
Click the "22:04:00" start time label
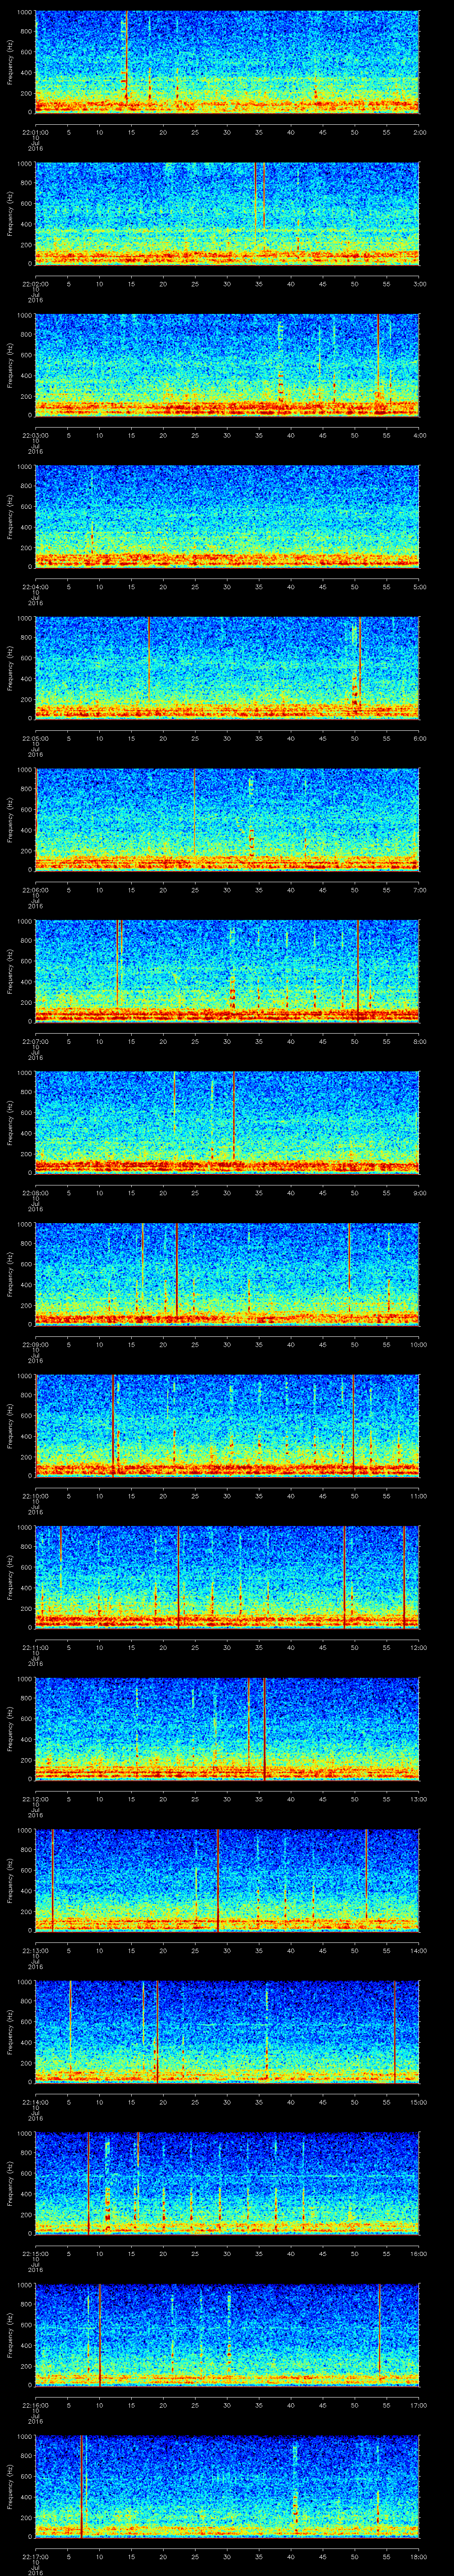(35, 586)
